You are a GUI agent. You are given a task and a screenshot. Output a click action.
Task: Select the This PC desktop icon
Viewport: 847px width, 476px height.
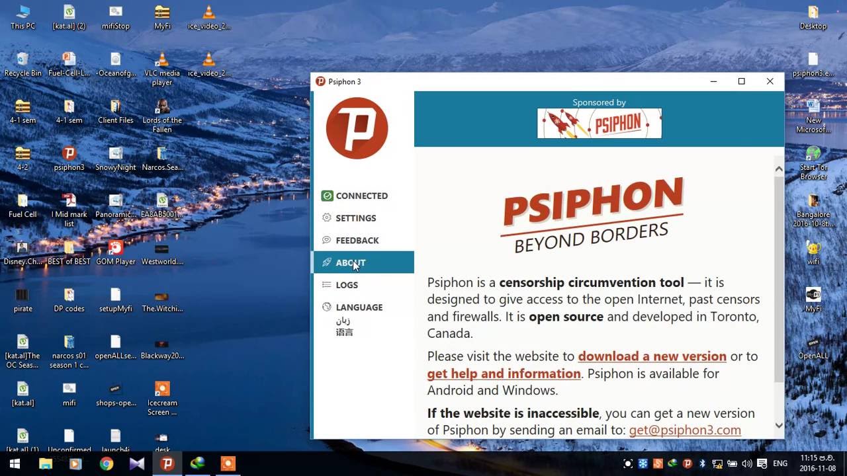[23, 18]
